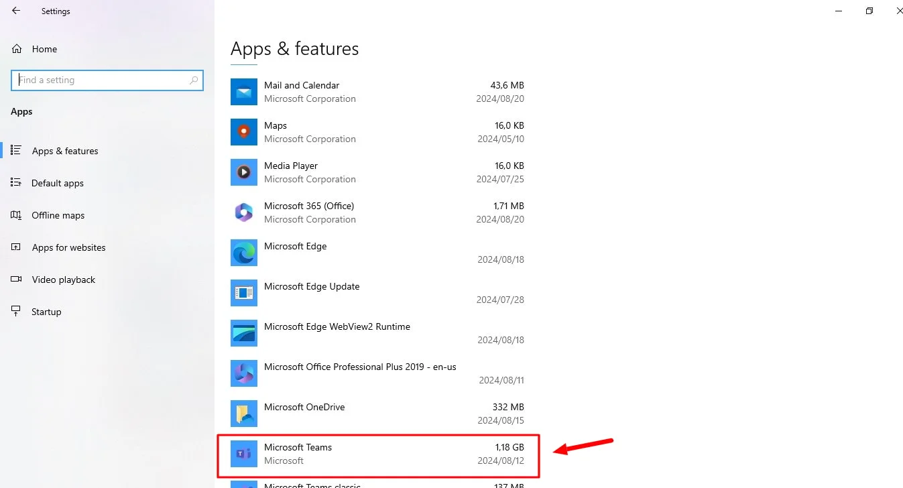Click the Maps app icon

pyautogui.click(x=244, y=132)
